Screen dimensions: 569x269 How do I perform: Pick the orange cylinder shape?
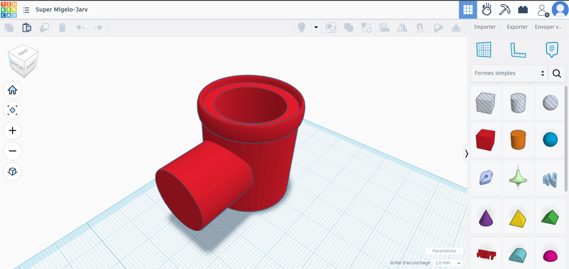tap(518, 140)
